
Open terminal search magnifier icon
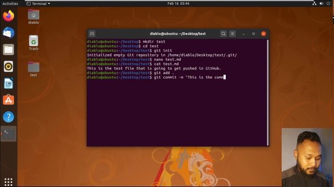pos(223,34)
